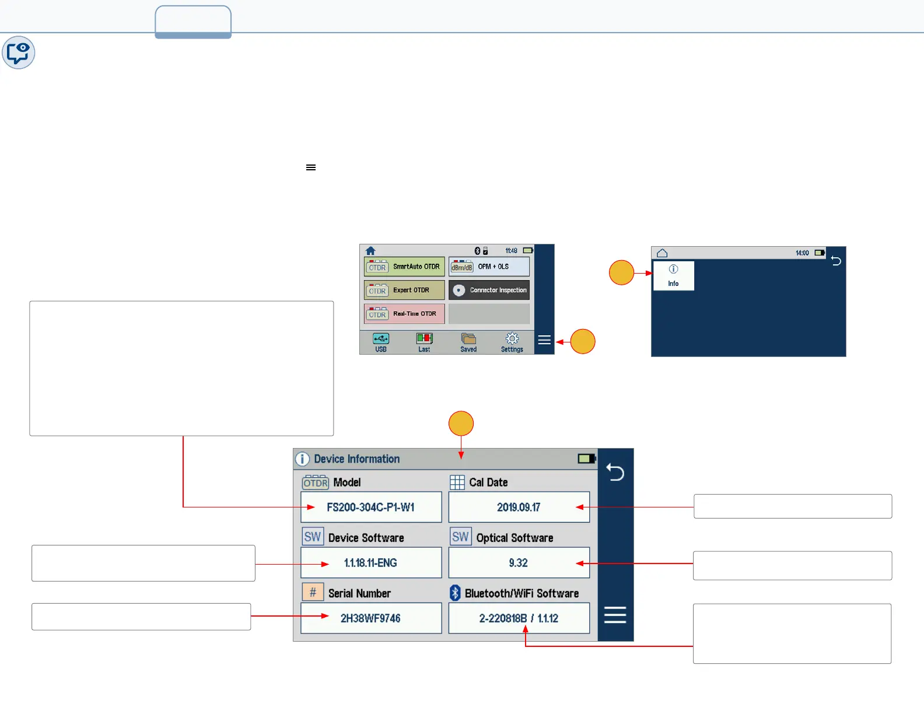Click the Serial Number label
The height and width of the screenshot is (714, 924).
pos(359,593)
